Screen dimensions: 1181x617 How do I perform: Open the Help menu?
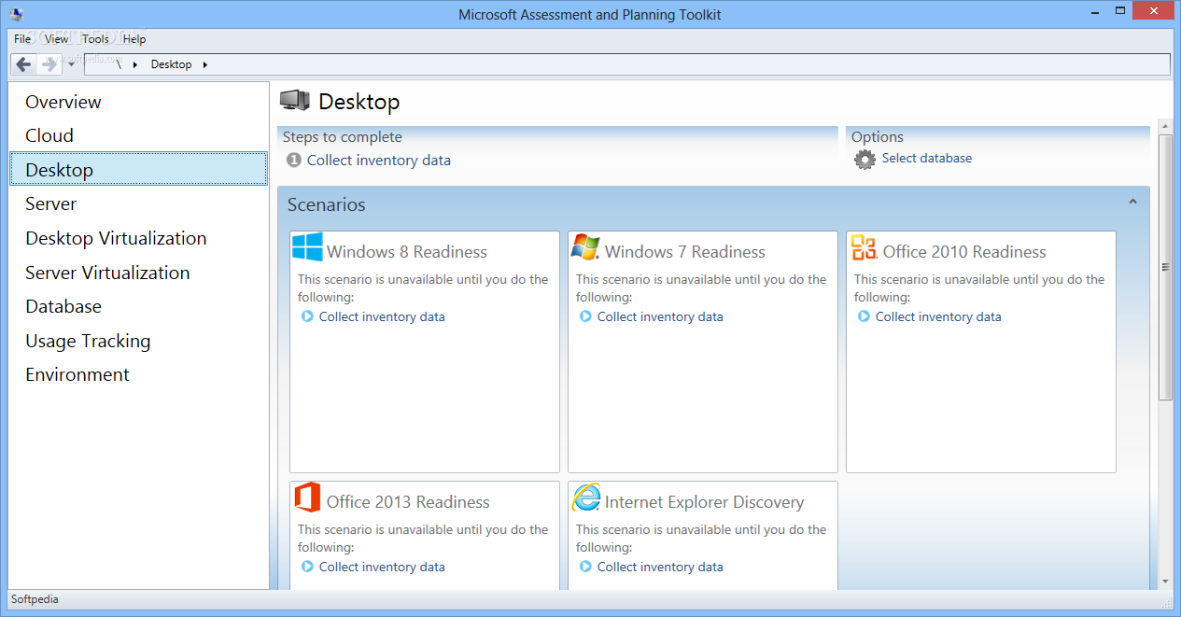point(134,39)
